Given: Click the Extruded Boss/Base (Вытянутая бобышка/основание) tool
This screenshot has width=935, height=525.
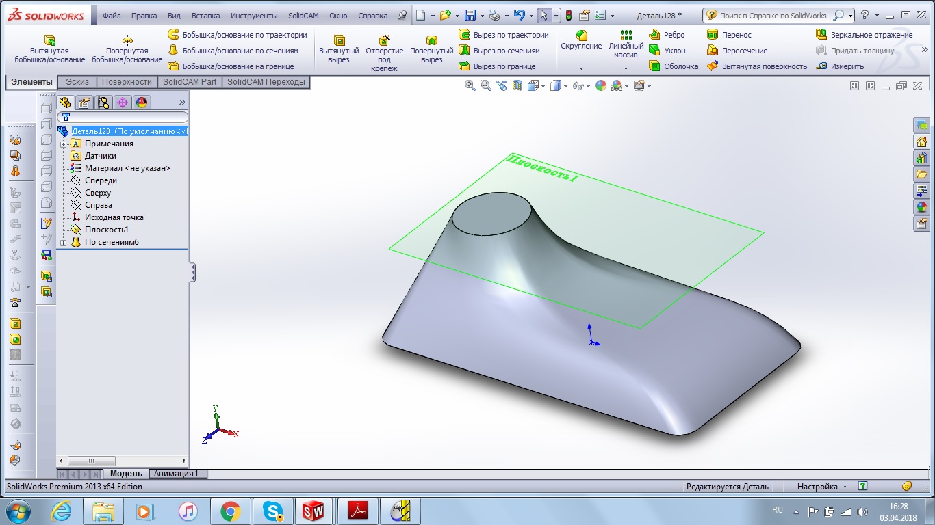Looking at the screenshot, I should click(50, 50).
